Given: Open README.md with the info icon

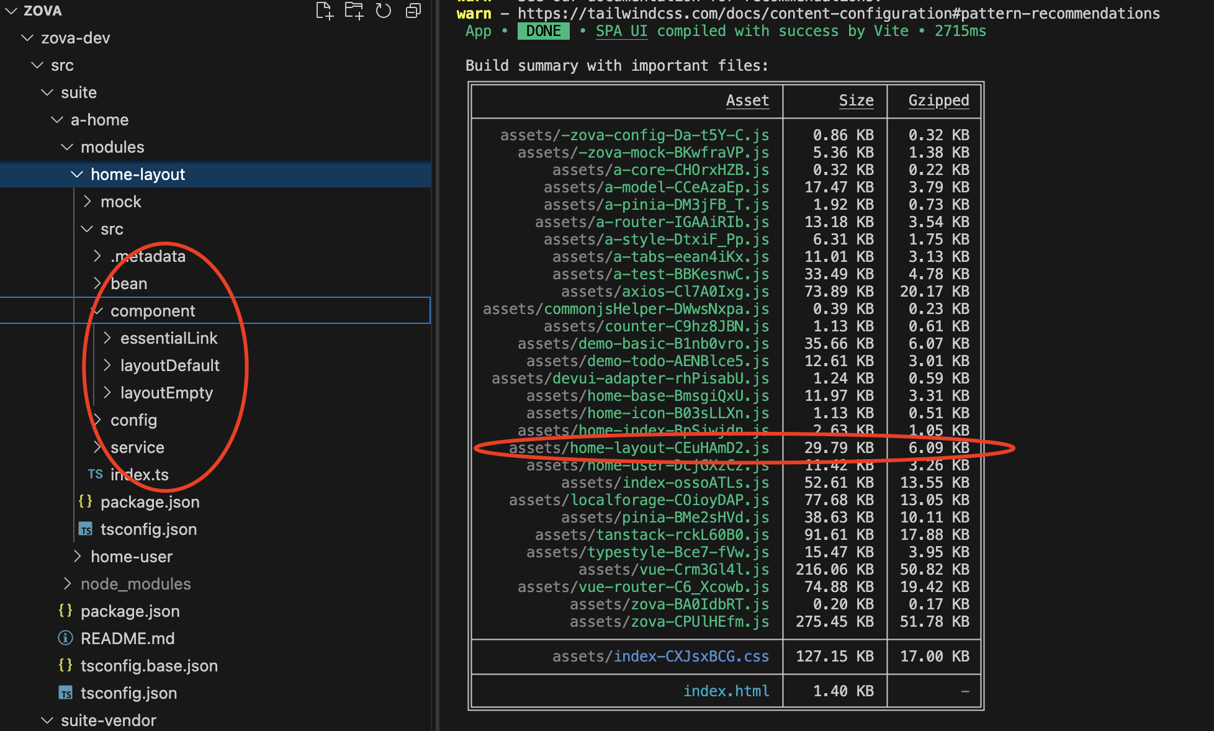Looking at the screenshot, I should [x=127, y=639].
